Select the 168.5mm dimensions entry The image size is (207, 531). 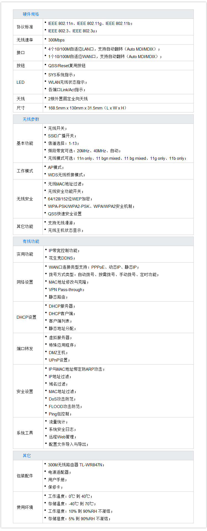87,108
